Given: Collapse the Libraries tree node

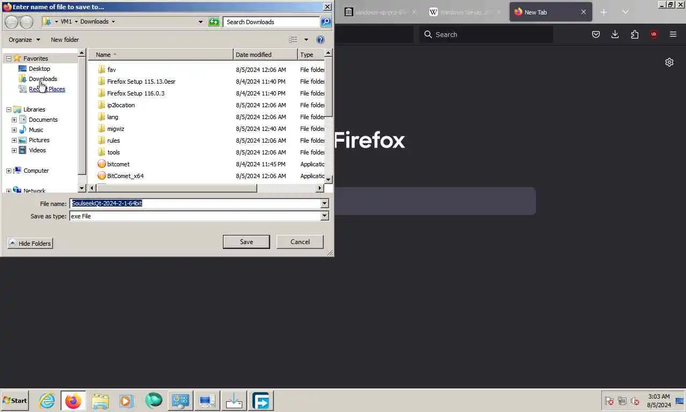Looking at the screenshot, I should pos(9,109).
